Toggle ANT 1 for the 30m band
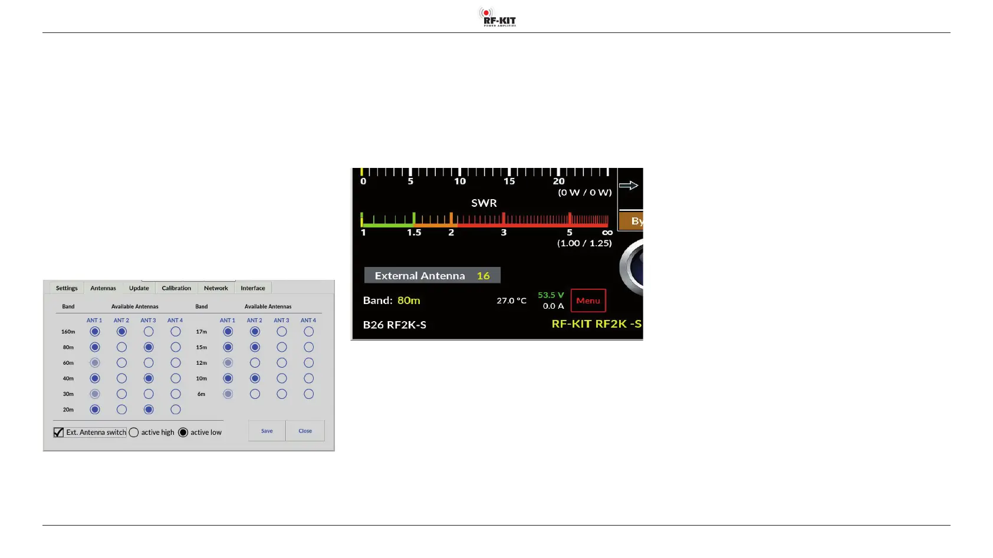 click(x=95, y=394)
